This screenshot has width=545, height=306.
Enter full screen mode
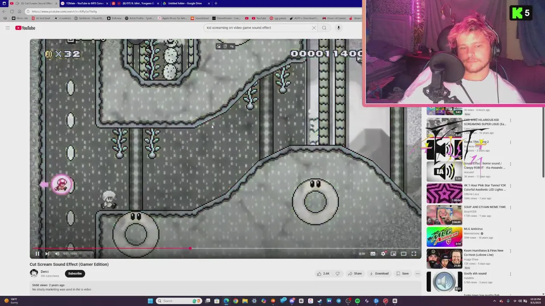click(414, 254)
